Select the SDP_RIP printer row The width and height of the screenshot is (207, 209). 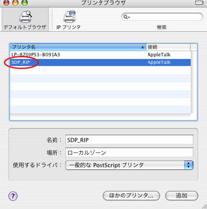(100, 62)
